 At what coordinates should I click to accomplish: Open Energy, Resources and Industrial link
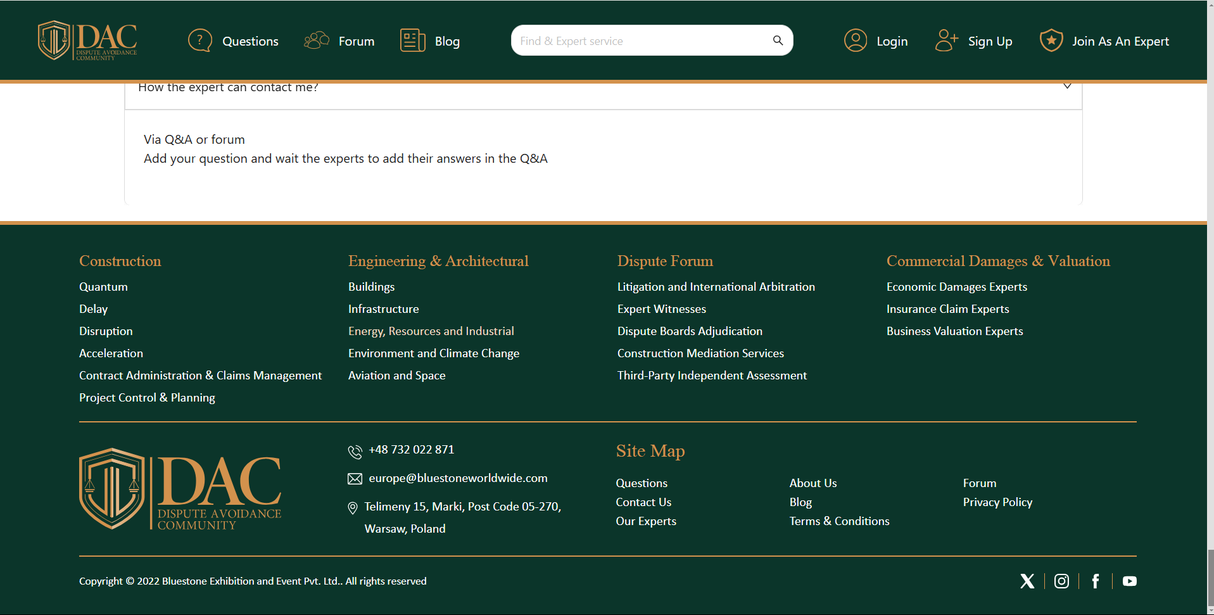(431, 331)
